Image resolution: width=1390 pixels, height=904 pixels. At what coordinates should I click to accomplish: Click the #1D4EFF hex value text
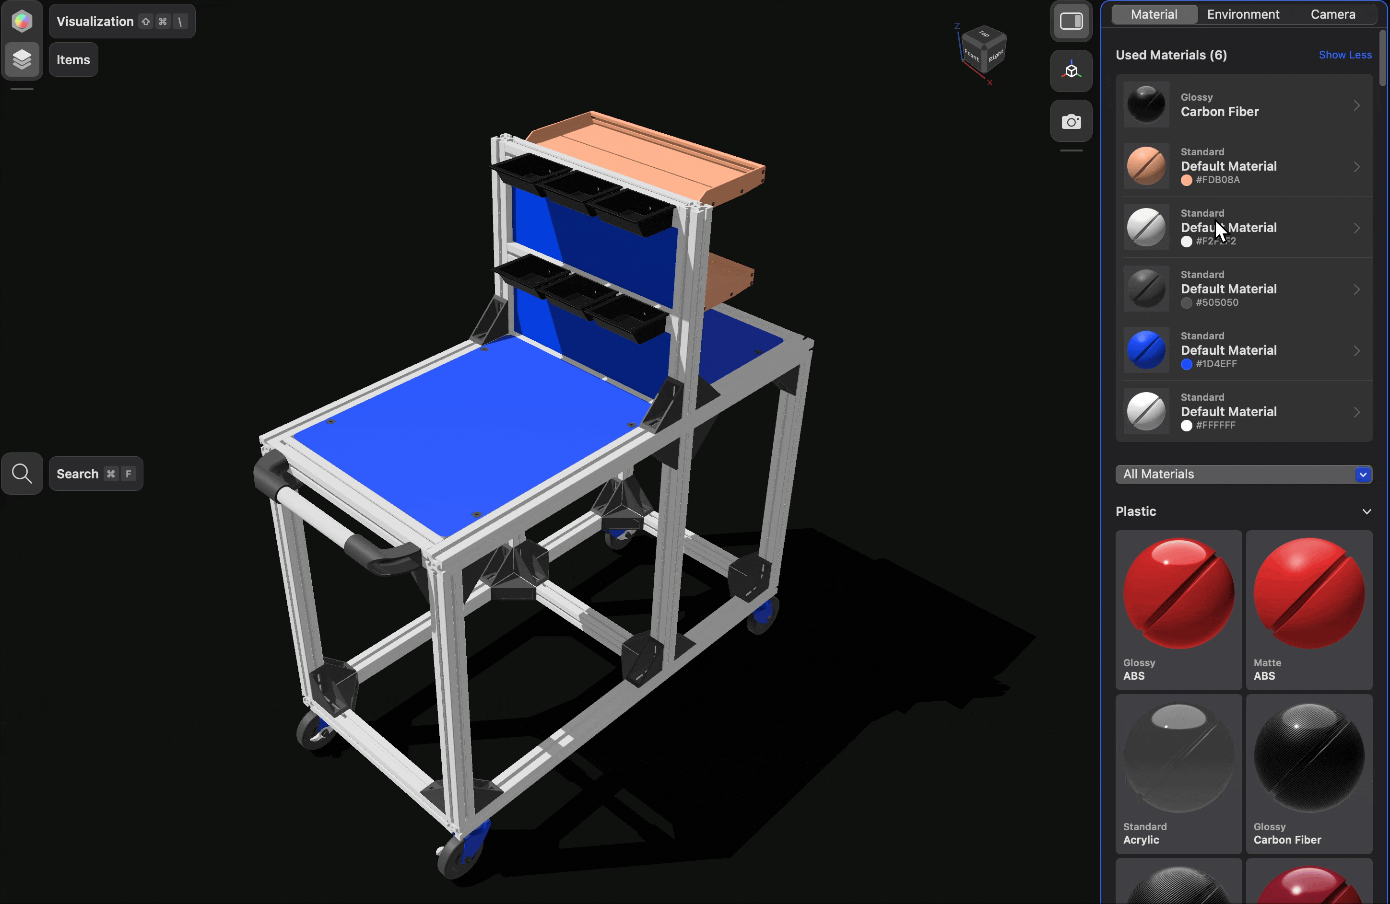pyautogui.click(x=1216, y=364)
